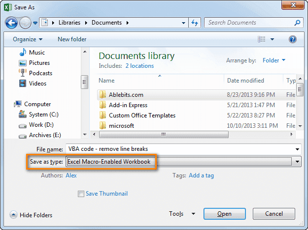Viewport: 308px width, 230px height.
Task: Click the Archives (E:) drive icon
Action: (23, 136)
